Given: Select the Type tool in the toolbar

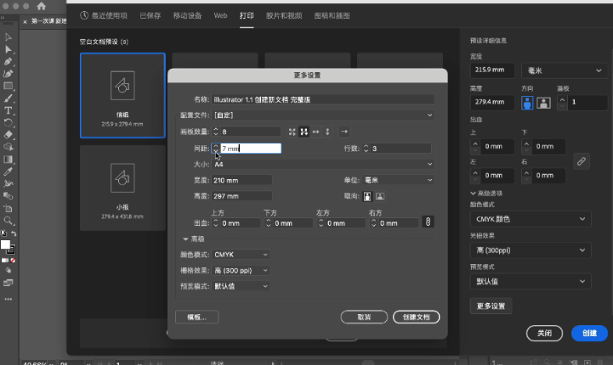Looking at the screenshot, I should click(x=9, y=110).
